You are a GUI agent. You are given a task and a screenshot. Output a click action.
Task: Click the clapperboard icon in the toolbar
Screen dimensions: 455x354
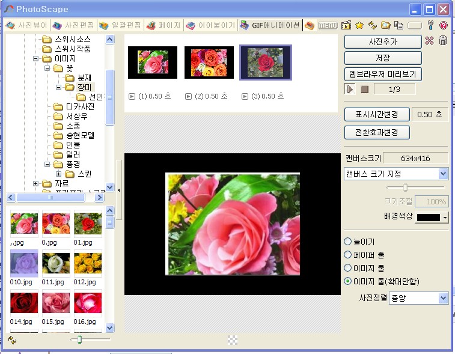pyautogui.click(x=346, y=25)
